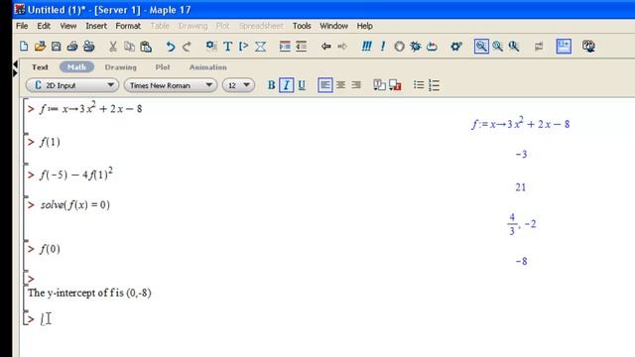
Task: Open print preview
Action: pos(88,47)
